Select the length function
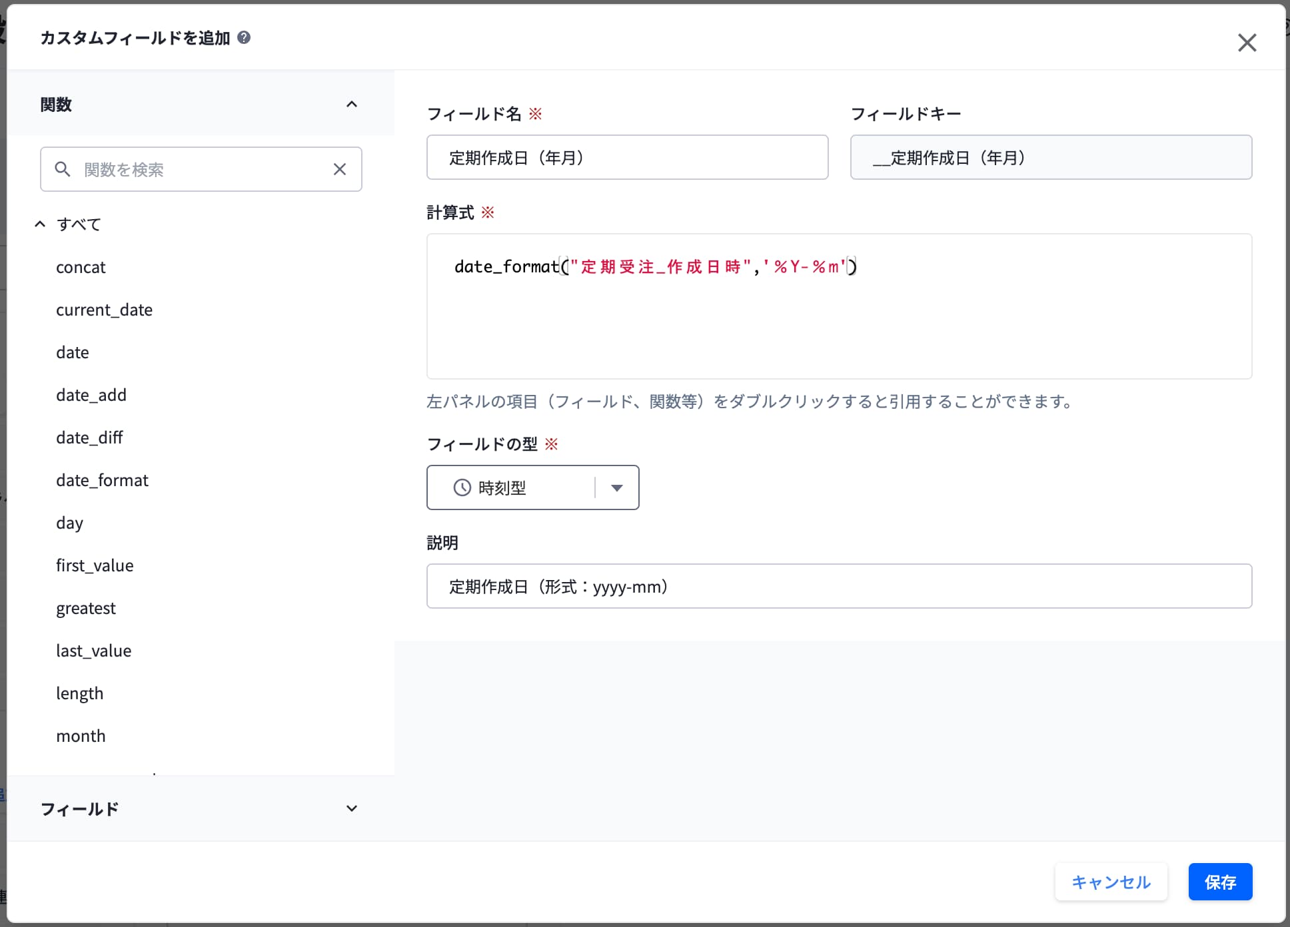 [x=79, y=693]
